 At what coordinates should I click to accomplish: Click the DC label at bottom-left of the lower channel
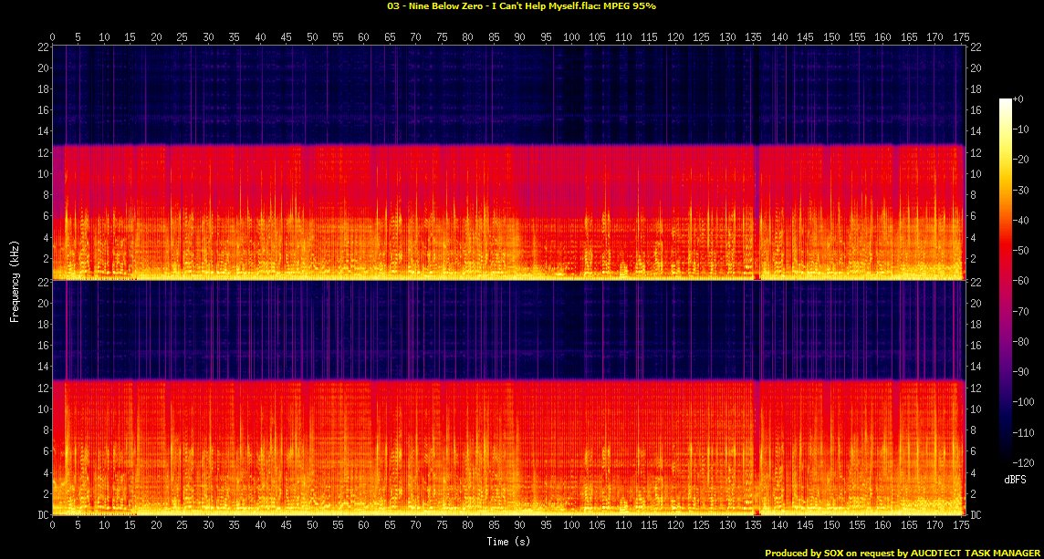pyautogui.click(x=42, y=515)
